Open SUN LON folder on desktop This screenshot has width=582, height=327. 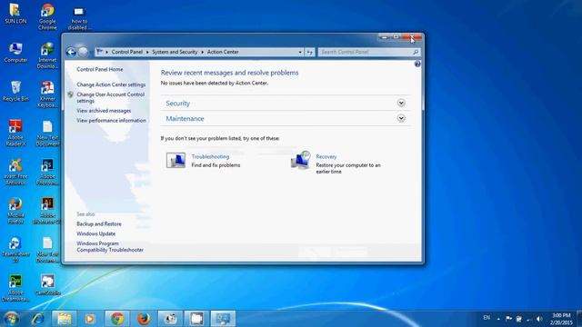(x=15, y=14)
